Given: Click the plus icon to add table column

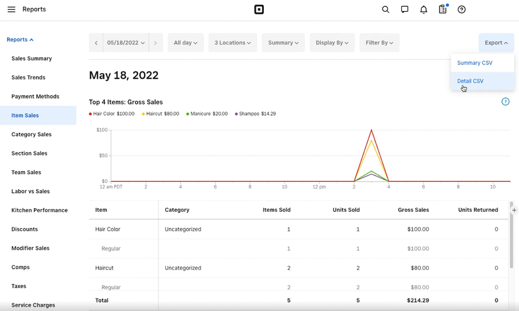Looking at the screenshot, I should [514, 210].
